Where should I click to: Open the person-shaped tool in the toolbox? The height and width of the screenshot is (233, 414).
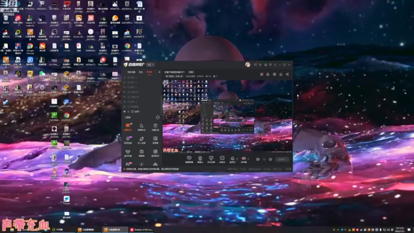click(141, 127)
